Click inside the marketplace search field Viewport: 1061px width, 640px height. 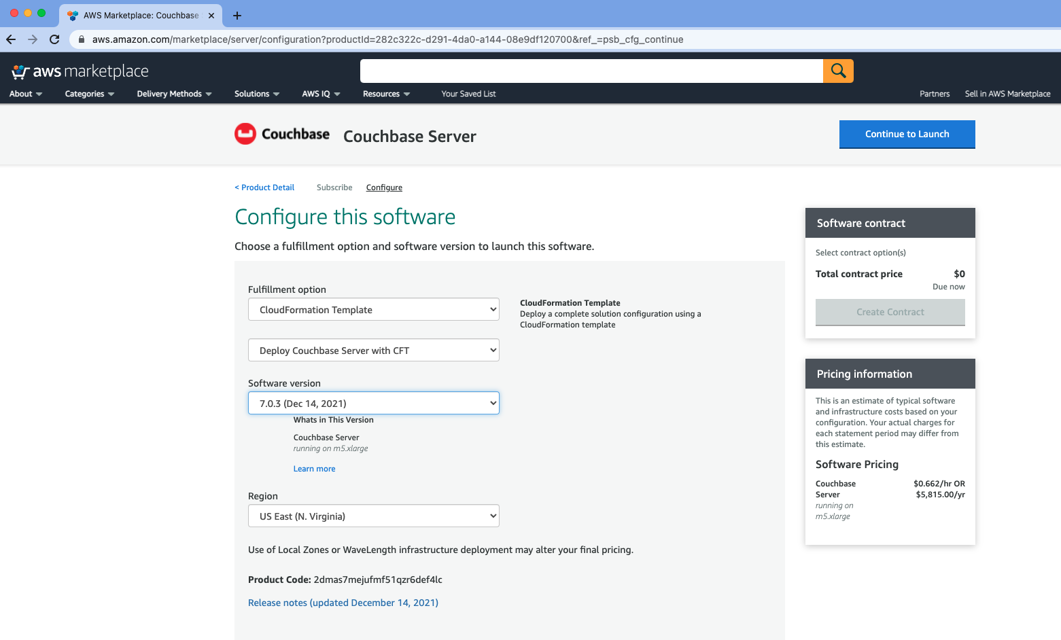click(x=591, y=70)
